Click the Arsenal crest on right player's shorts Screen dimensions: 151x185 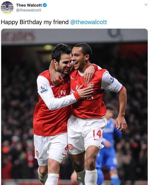pyautogui.click(x=71, y=147)
